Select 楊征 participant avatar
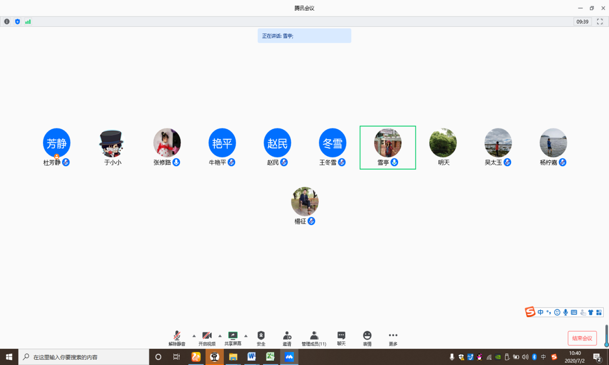This screenshot has height=365, width=609. 305,201
